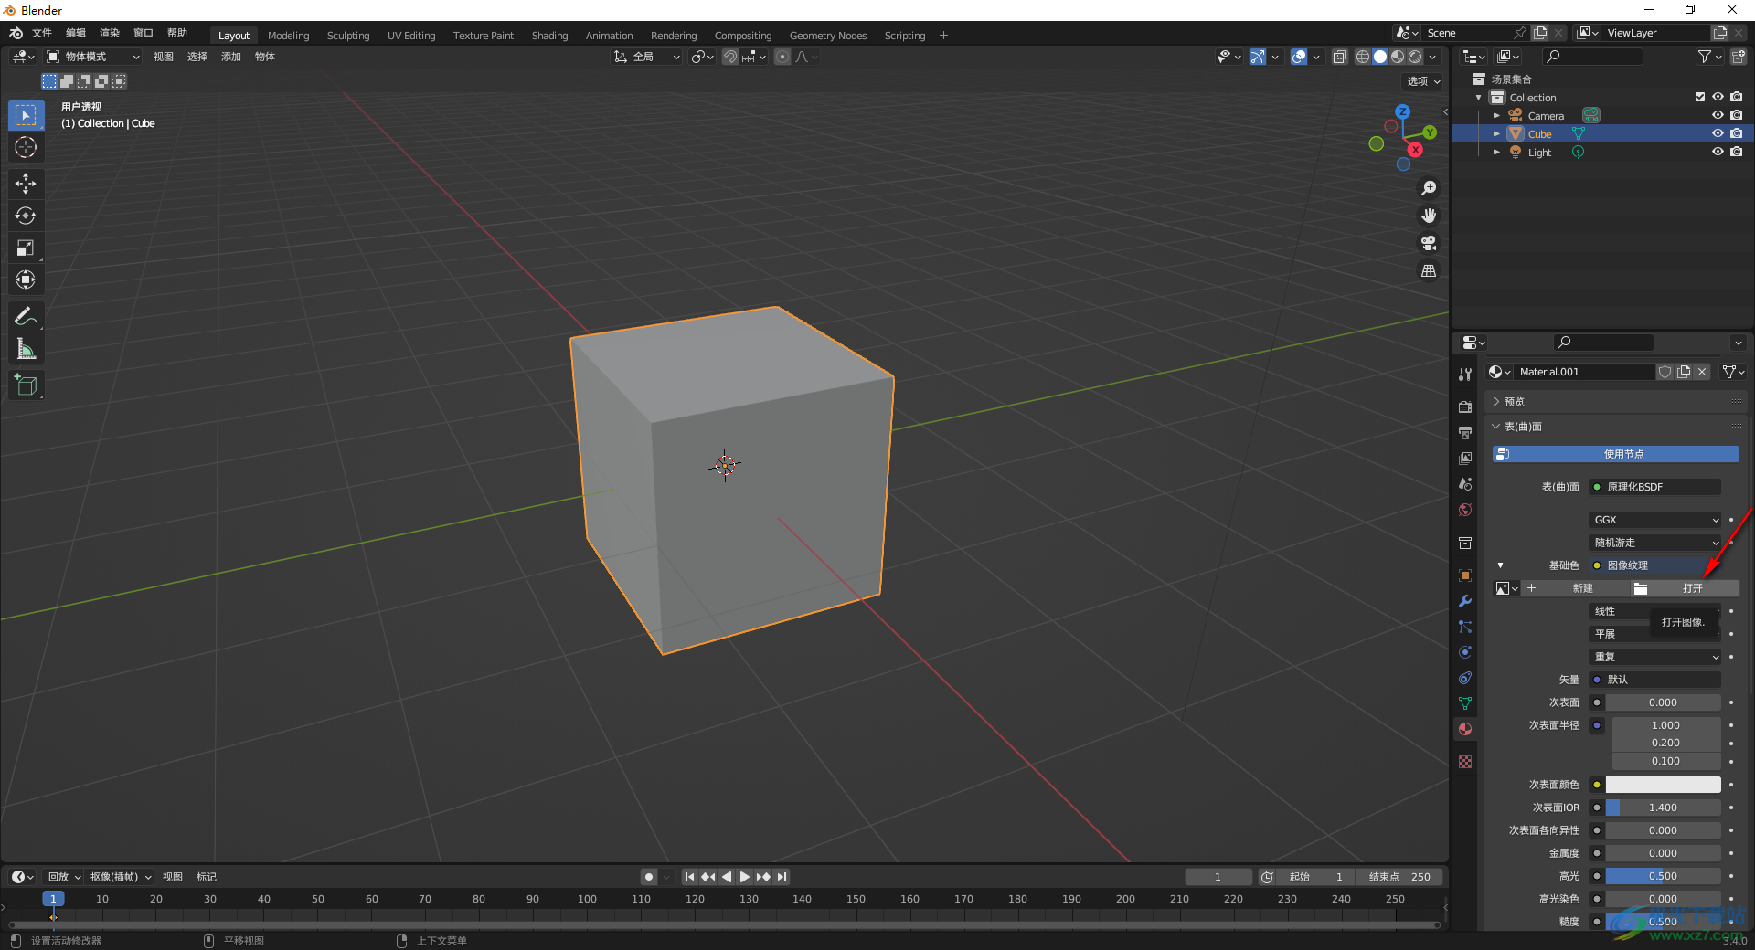The height and width of the screenshot is (950, 1755).
Task: Activate the Annotate pencil tool
Action: pyautogui.click(x=26, y=317)
